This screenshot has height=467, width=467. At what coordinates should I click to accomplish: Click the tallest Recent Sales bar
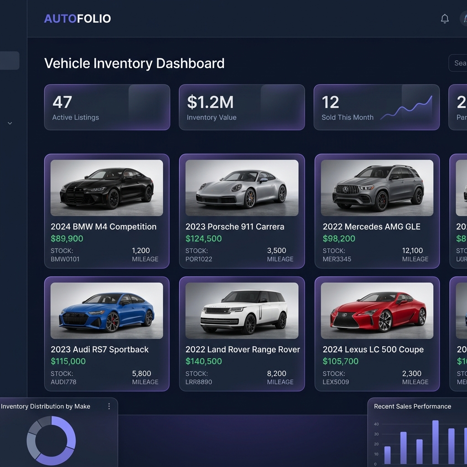(x=436, y=442)
